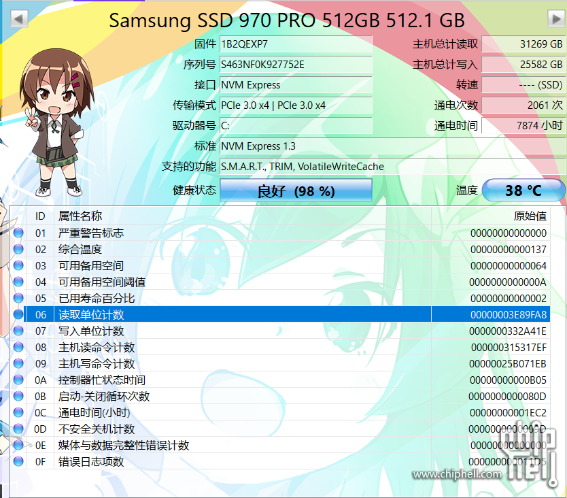Viewport: 567px width, 498px height.
Task: Select the 媒体与数据完整性错误计数 attribute name
Action: (124, 445)
